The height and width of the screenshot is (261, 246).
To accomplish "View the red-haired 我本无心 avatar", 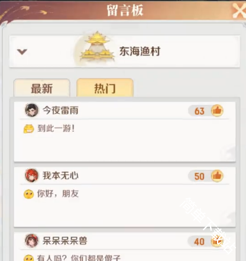I will click(31, 175).
